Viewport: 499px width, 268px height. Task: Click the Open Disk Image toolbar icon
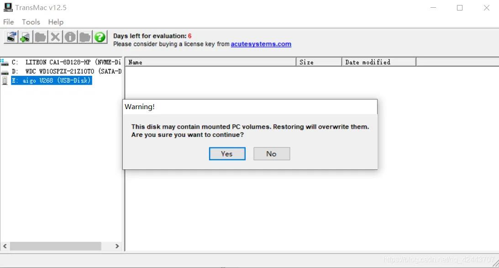11,37
